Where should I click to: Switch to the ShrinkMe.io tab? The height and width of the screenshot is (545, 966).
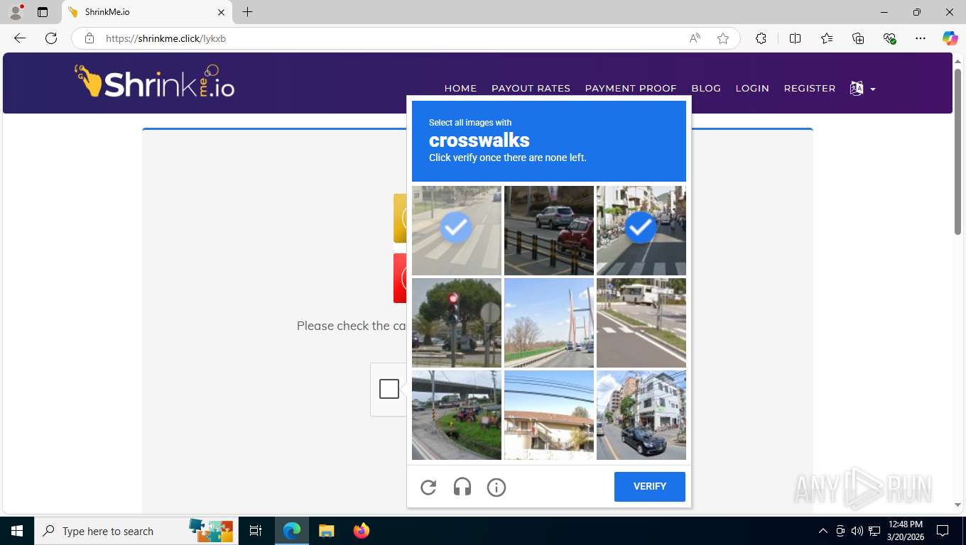click(146, 12)
